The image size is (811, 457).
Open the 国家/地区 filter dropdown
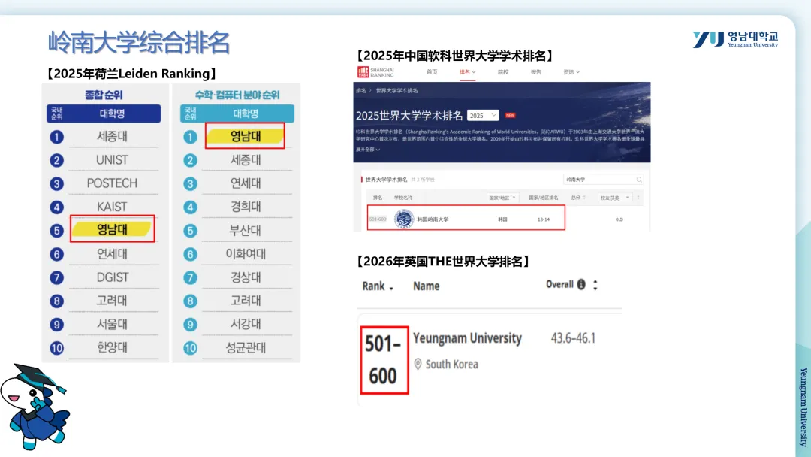point(502,198)
